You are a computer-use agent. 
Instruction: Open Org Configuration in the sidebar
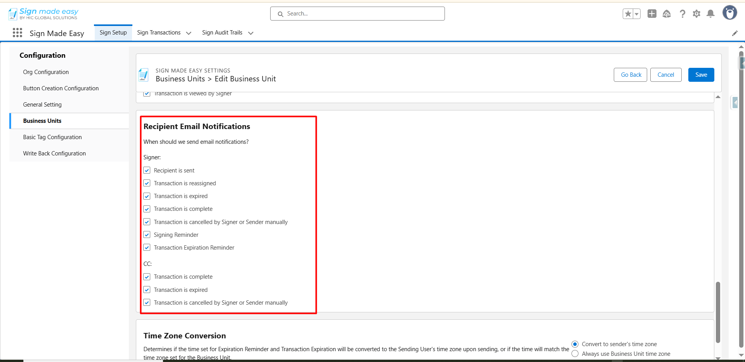coord(46,72)
